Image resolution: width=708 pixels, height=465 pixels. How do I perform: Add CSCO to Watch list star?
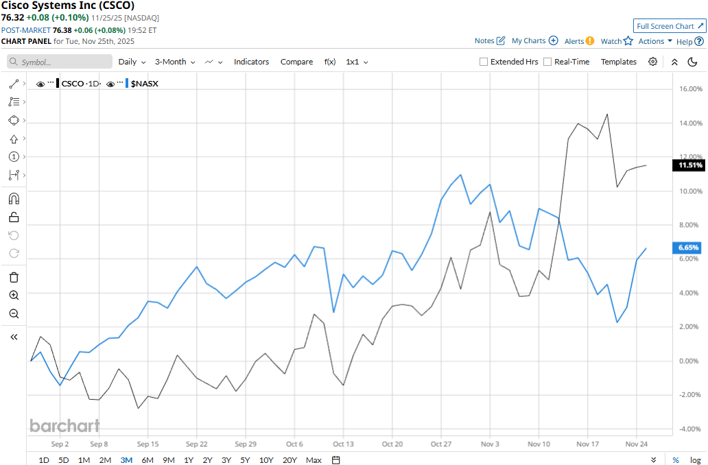click(x=628, y=41)
